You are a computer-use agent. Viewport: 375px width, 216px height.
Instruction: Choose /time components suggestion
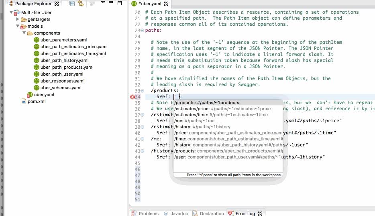click(228, 139)
